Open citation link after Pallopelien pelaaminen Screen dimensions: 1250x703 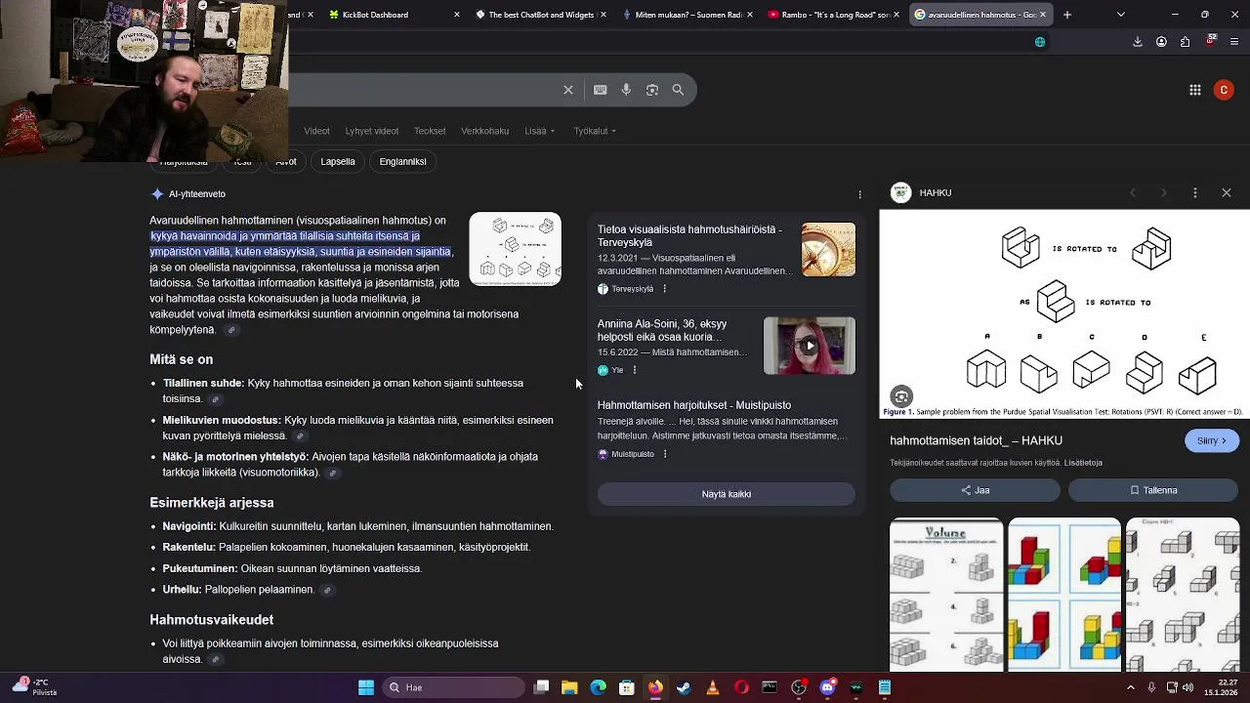tap(327, 591)
